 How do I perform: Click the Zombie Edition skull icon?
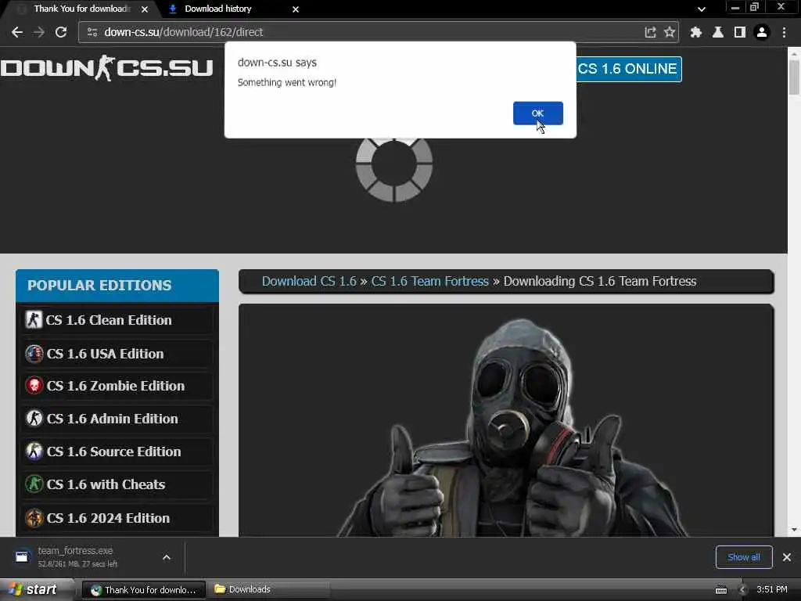coord(34,386)
